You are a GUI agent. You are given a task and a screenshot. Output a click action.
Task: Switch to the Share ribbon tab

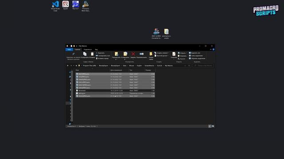click(88, 49)
